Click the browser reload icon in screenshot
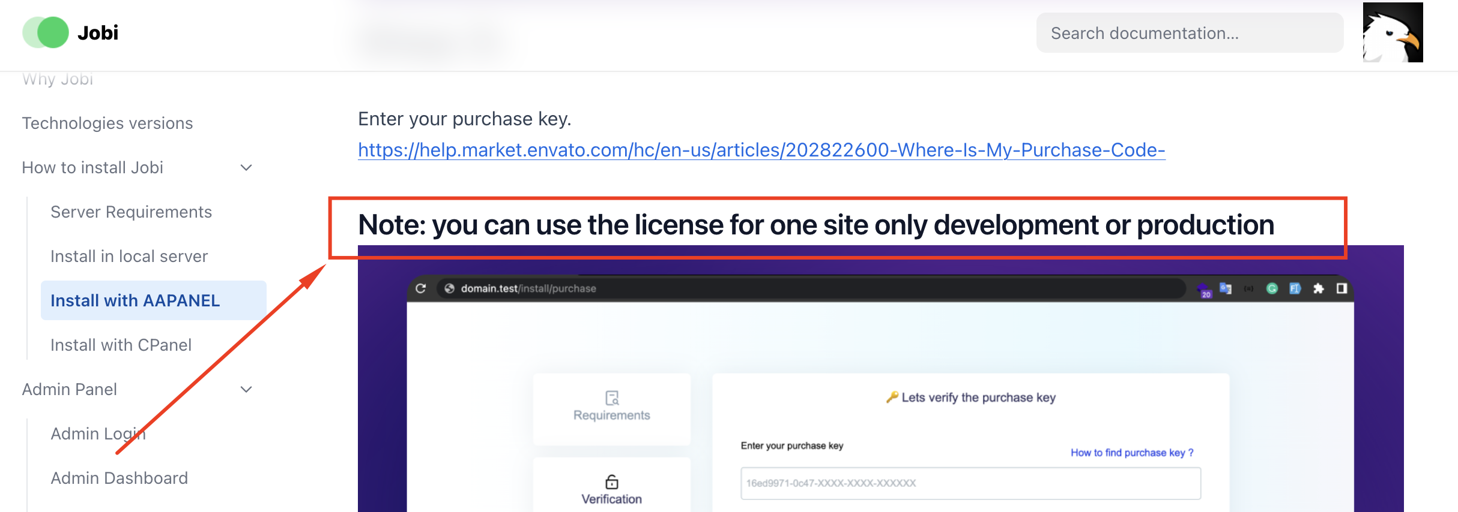 (x=421, y=288)
